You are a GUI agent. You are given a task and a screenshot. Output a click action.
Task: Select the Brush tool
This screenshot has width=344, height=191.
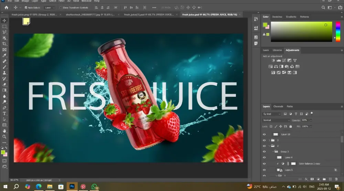point(4,67)
